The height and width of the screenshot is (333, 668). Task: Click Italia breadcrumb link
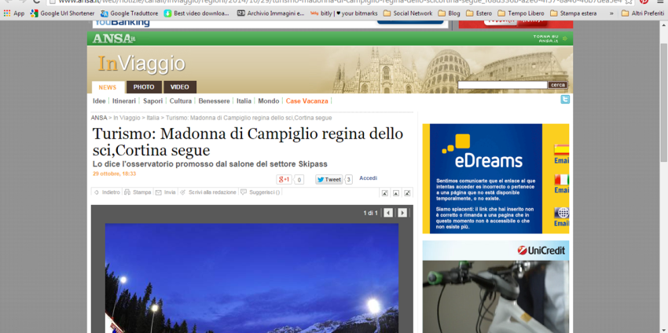153,118
